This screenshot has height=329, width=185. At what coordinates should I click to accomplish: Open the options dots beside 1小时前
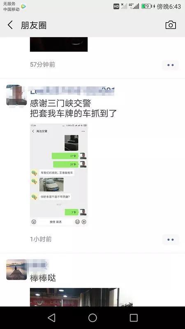[171, 240]
